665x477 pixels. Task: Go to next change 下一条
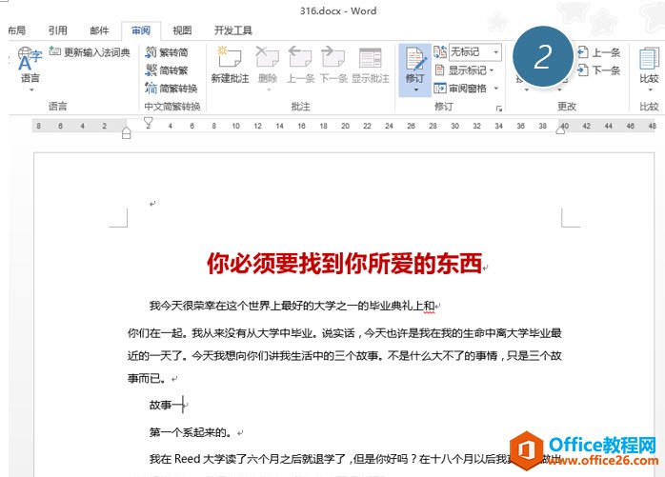pyautogui.click(x=599, y=70)
